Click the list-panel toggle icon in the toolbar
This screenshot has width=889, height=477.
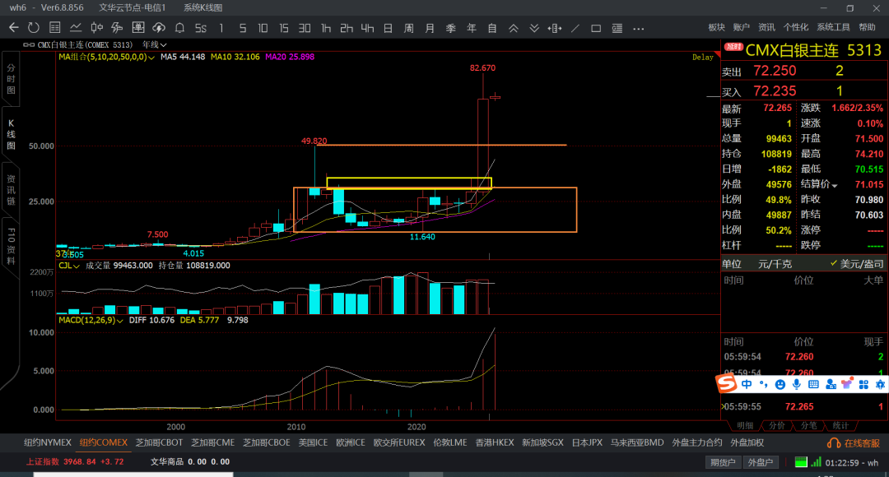pyautogui.click(x=617, y=28)
